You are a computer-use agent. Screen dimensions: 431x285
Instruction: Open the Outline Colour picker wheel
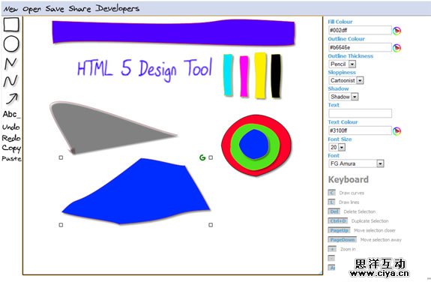pyautogui.click(x=397, y=48)
